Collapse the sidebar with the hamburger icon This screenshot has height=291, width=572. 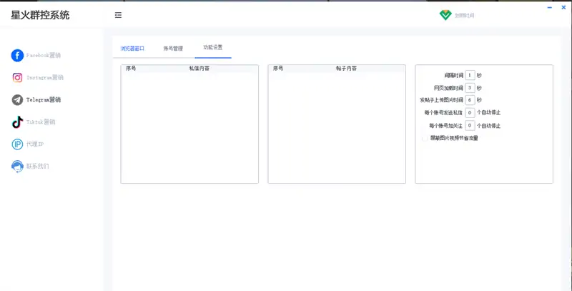[118, 15]
